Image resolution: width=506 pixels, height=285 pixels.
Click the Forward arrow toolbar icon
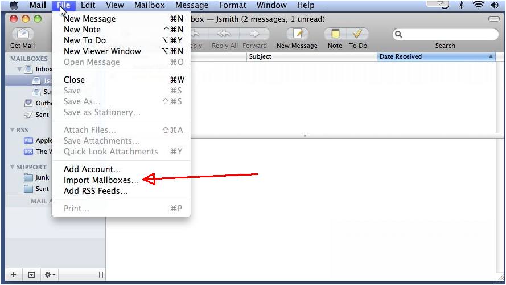tap(254, 34)
